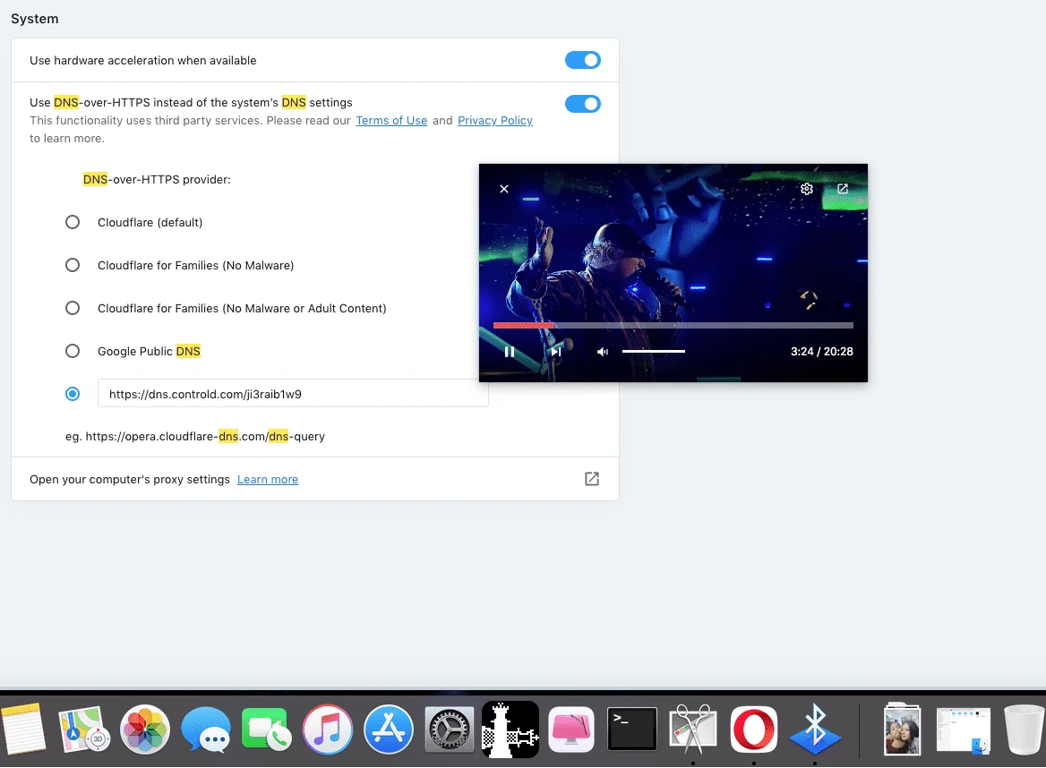Select custom DNS provider radio button
Viewport: 1046px width, 768px height.
tap(72, 394)
